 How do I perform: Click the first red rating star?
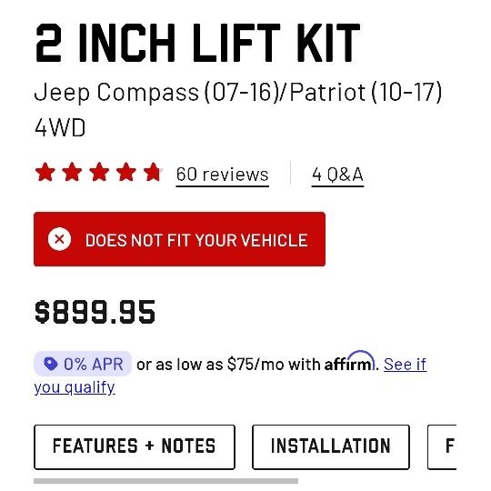[x=45, y=172]
